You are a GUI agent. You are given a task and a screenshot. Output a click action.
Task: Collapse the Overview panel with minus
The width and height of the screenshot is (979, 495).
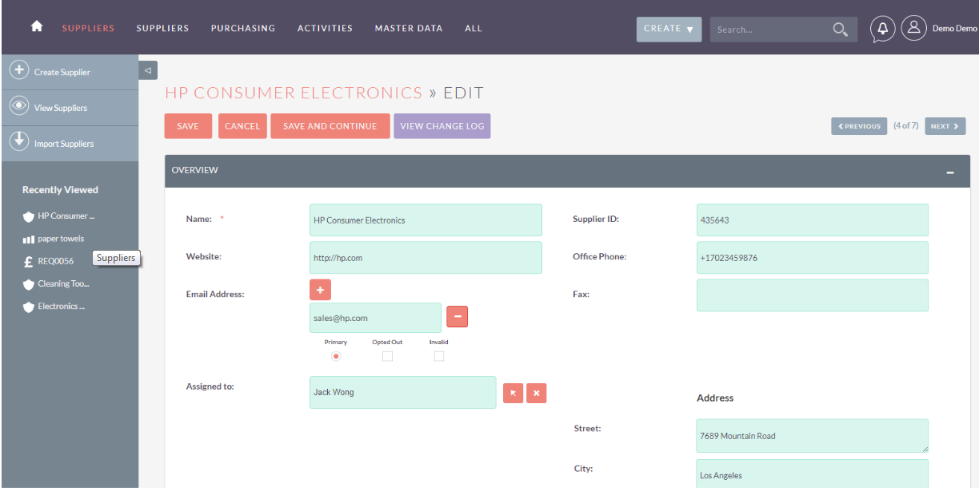tap(950, 172)
